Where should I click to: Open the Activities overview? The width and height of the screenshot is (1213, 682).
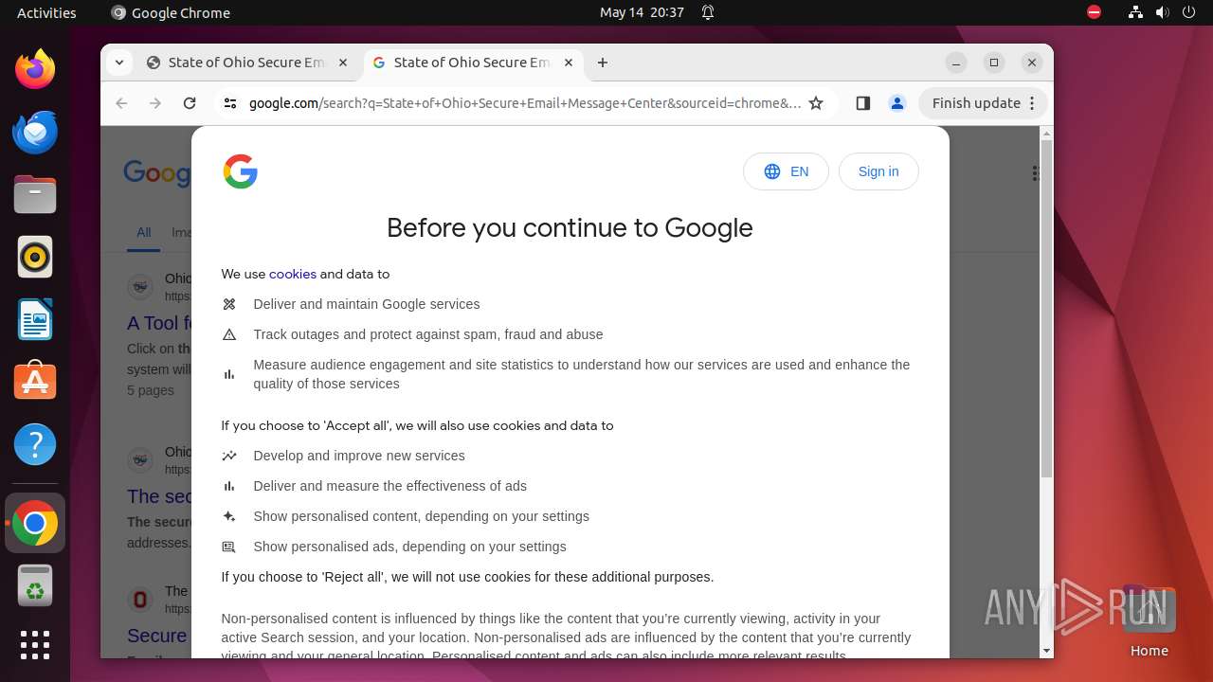46,12
